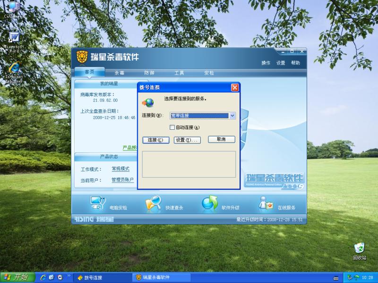Open 设置 in the dial-up dialog
Viewport: 378px width, 283px height.
click(x=187, y=140)
